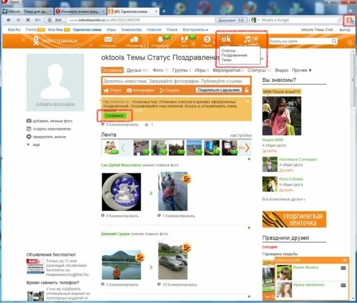This screenshot has height=303, width=357.
Task: Click Google search engine dropdown icon
Action: (255, 20)
